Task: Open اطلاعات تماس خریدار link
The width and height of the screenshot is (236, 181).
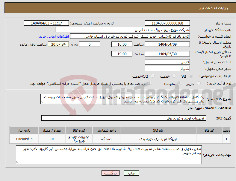Action: tap(53, 36)
